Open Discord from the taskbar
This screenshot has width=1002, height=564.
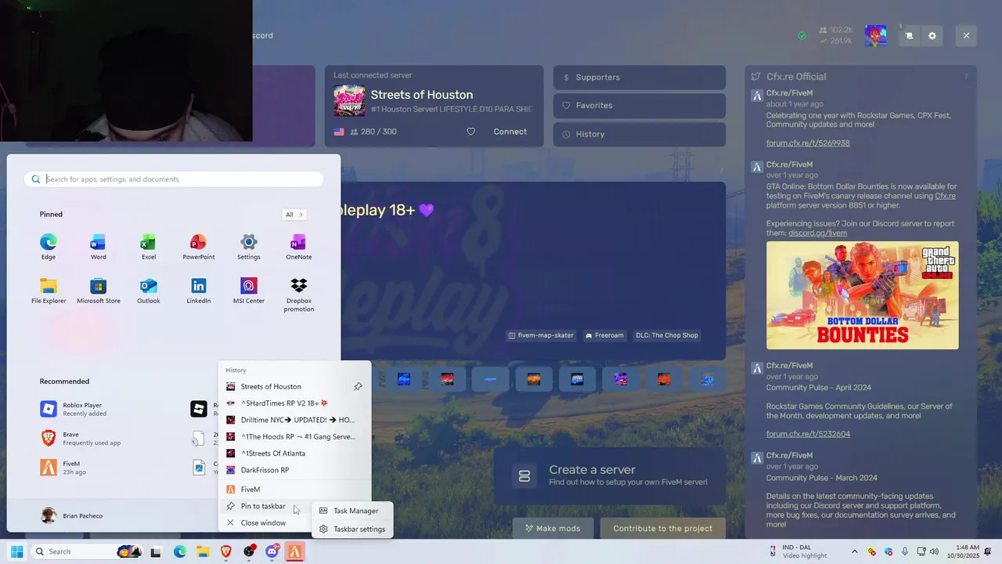tap(272, 551)
